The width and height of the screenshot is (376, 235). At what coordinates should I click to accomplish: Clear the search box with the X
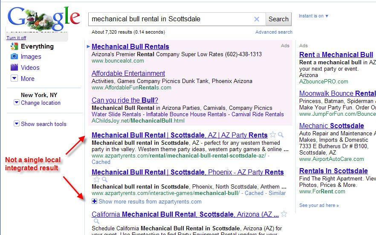[x=257, y=19]
